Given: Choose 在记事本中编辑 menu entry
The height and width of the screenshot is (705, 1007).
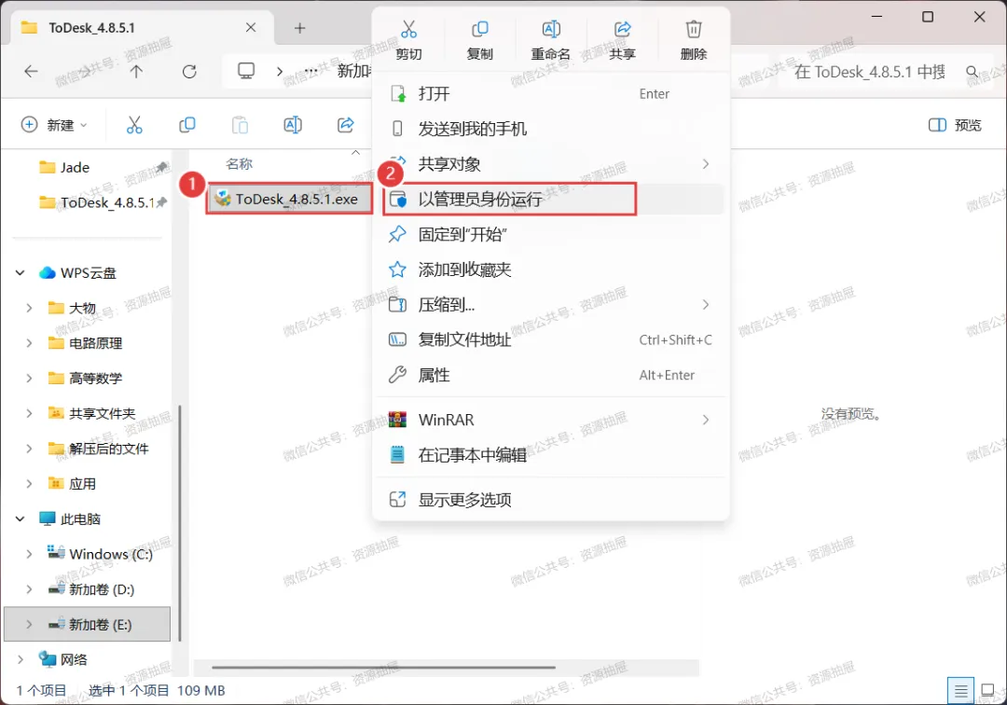Looking at the screenshot, I should tap(550, 455).
